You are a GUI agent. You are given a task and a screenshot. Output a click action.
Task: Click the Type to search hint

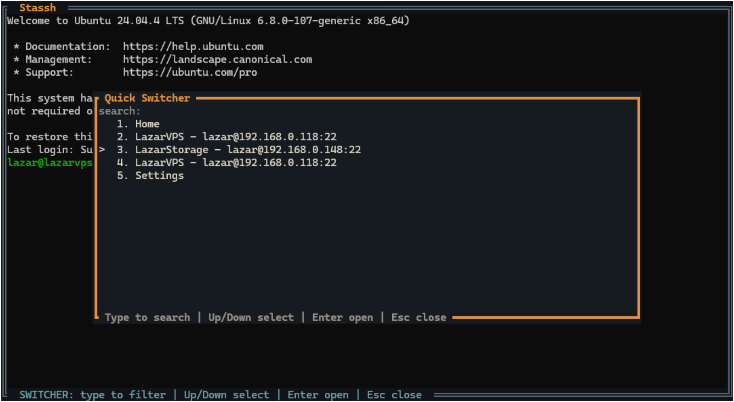click(147, 317)
